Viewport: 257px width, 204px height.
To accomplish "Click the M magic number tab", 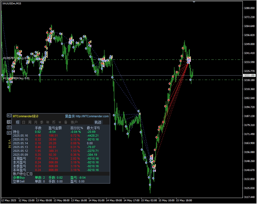I will click(x=60, y=122).
